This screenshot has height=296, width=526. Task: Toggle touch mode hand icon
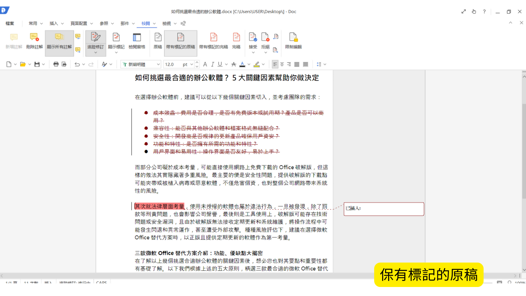click(x=474, y=12)
